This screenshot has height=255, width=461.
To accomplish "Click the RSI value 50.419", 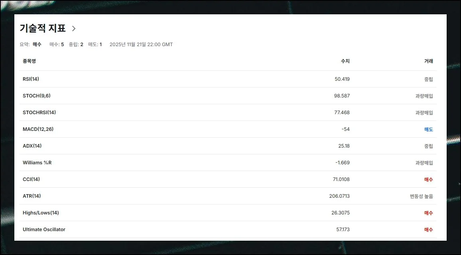I will point(342,79).
